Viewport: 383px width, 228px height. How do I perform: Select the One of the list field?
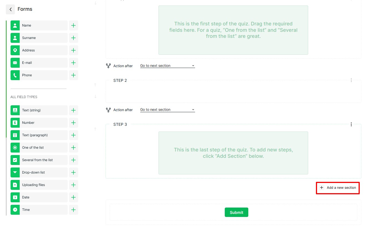point(39,148)
